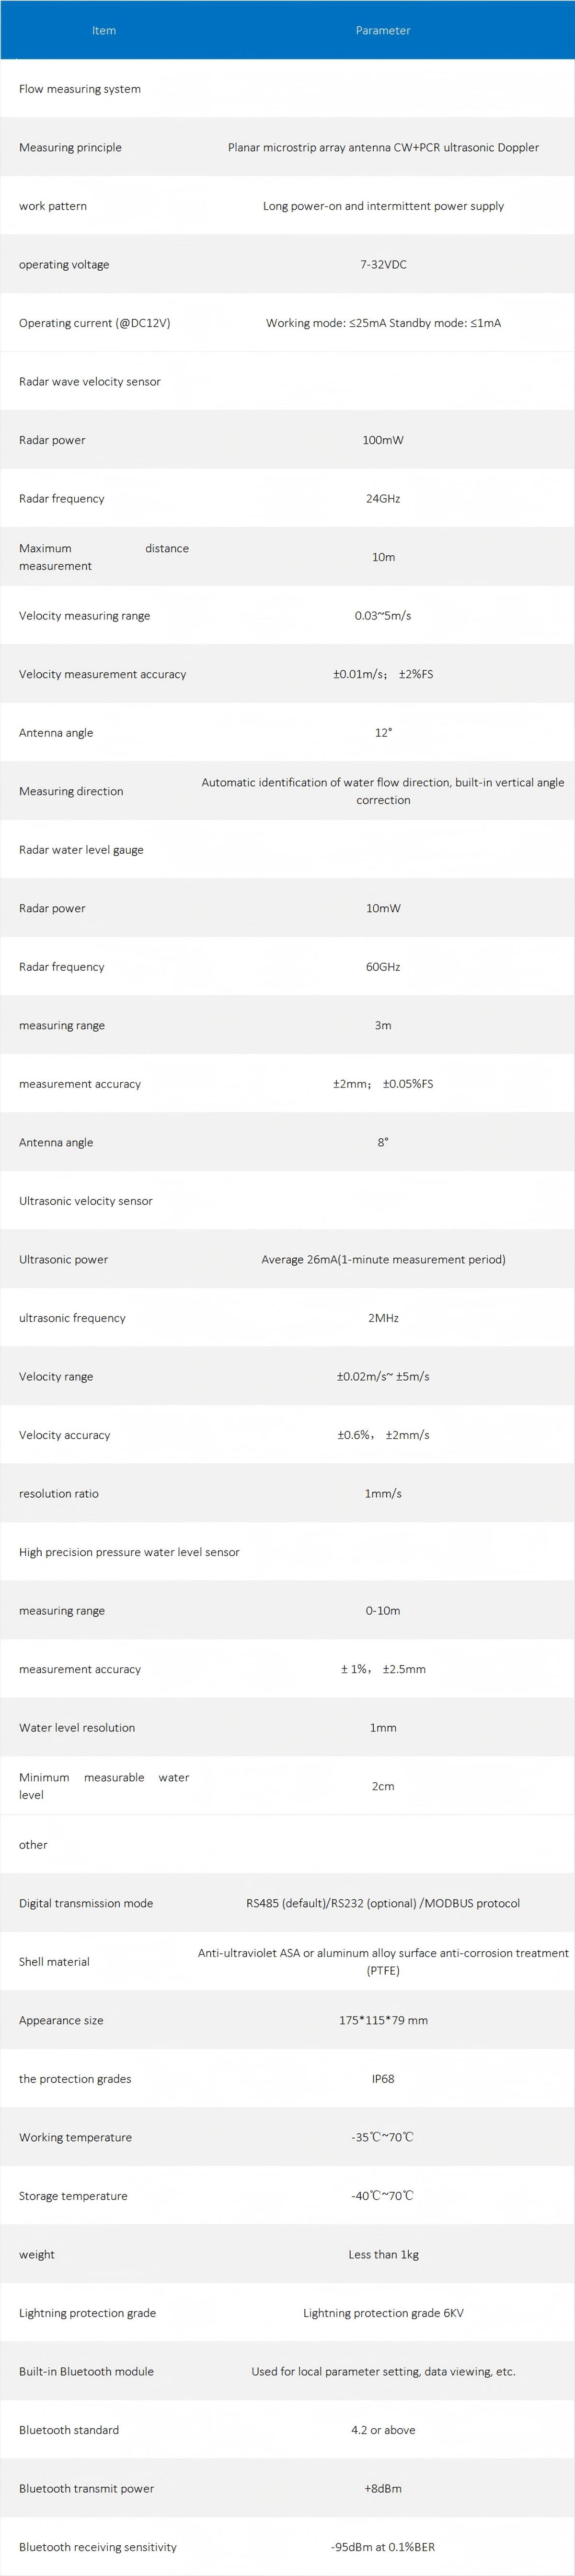Click the Velocity measuring range label
Viewport: 575px width, 2576px height.
coord(85,615)
